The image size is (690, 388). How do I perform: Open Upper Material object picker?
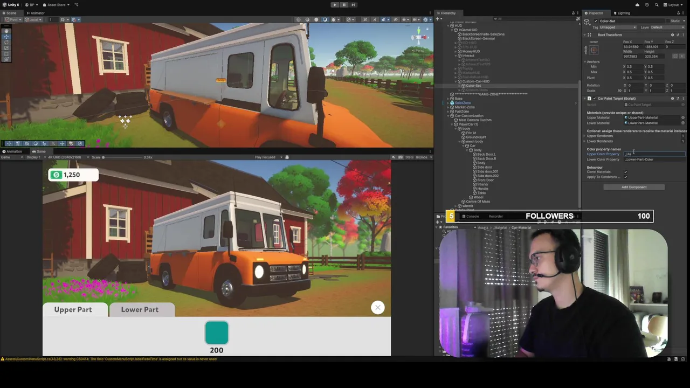coord(683,117)
